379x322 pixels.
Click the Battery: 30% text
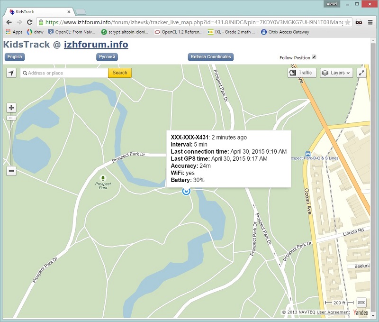(188, 180)
